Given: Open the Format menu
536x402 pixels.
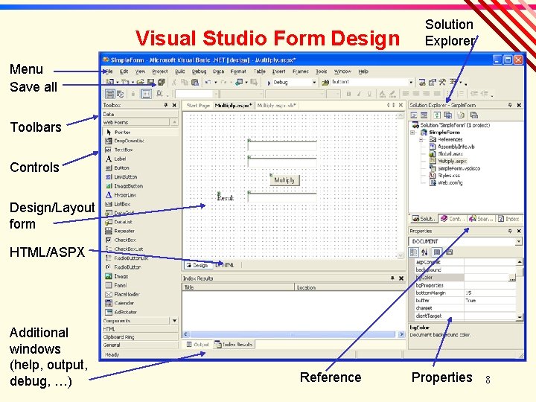Looking at the screenshot, I should point(238,71).
